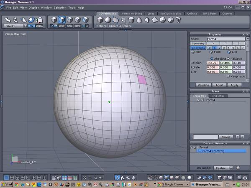Select the ghost snap/align manipulator icon
This screenshot has height=188, width=251.
click(x=39, y=20)
